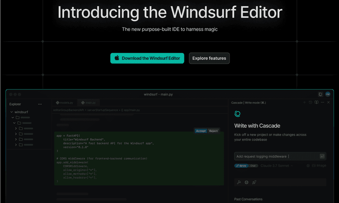Image resolution: width=339 pixels, height=203 pixels.
Task: Click the CORS middleware comment line
Action: [x=102, y=159]
